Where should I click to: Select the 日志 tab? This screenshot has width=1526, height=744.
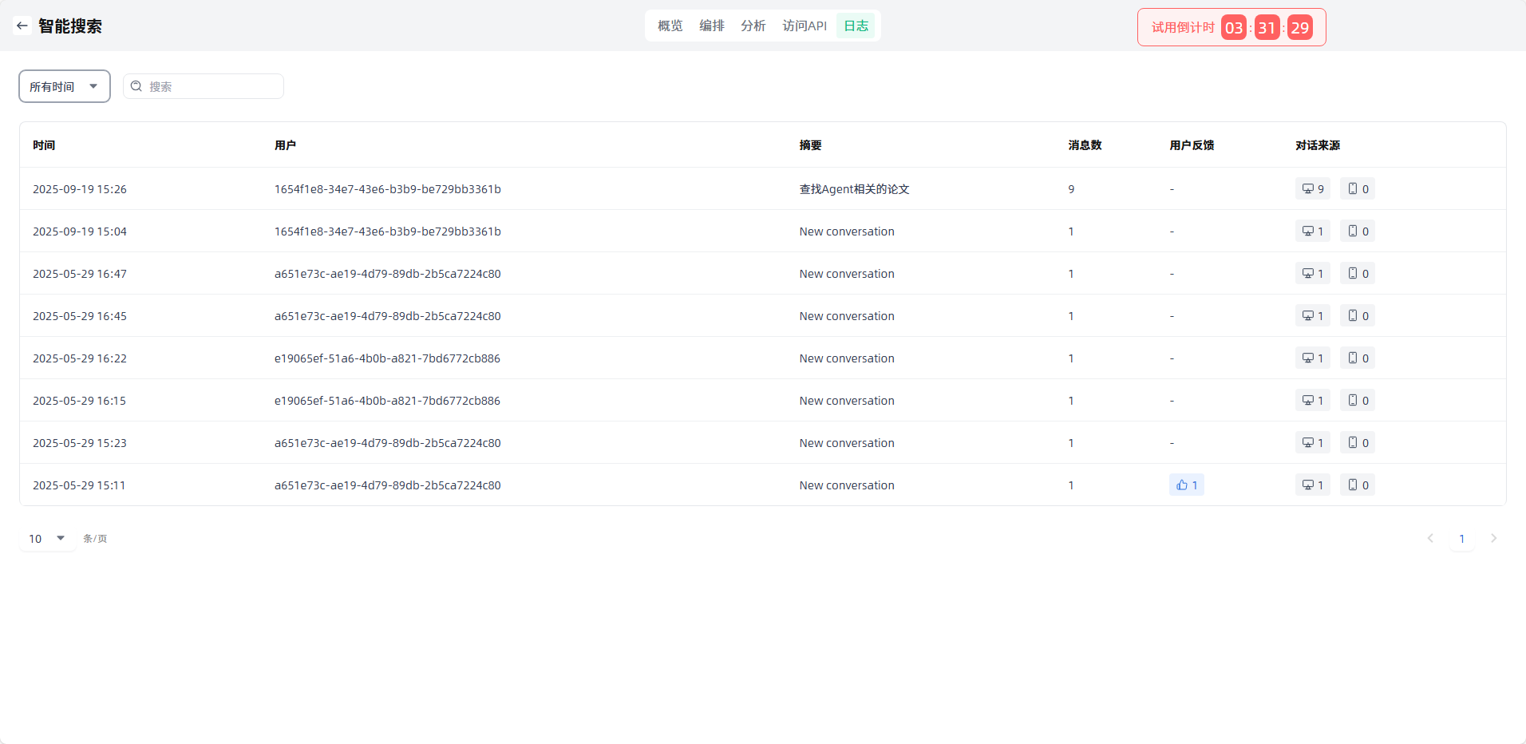click(856, 26)
